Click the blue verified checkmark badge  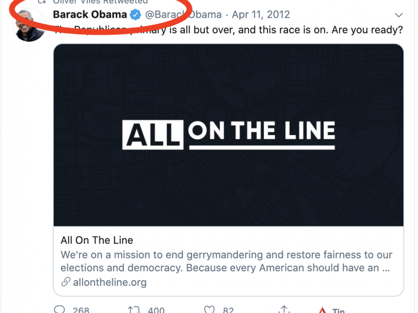tap(135, 15)
